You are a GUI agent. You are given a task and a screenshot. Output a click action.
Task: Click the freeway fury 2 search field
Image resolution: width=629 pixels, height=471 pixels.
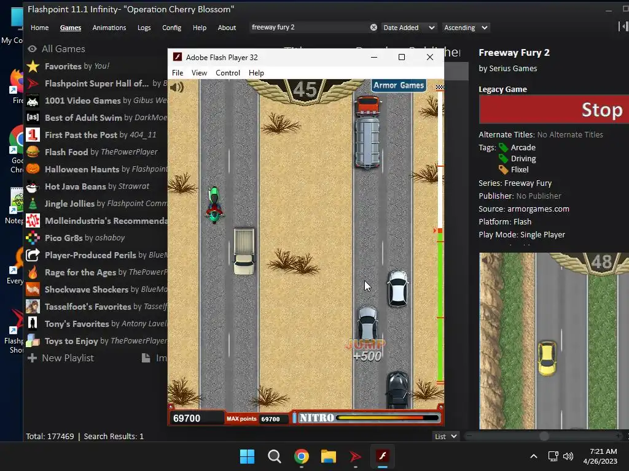309,27
